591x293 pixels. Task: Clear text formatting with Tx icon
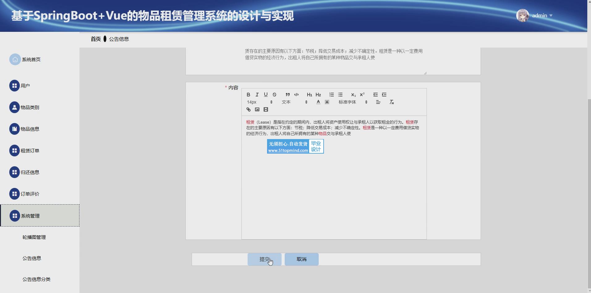tap(392, 102)
